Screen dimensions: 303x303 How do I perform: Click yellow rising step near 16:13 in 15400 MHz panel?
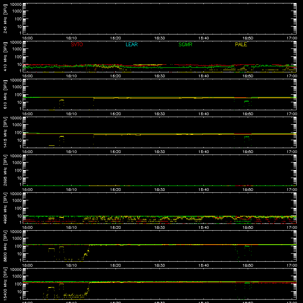coord(87,290)
